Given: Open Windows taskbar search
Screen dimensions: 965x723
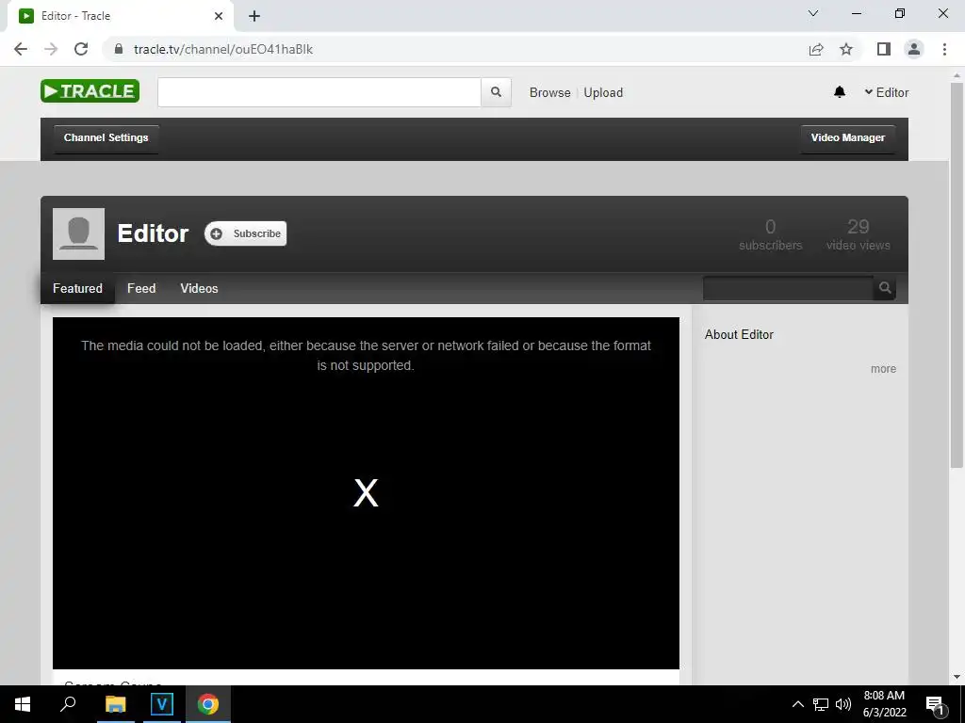Looking at the screenshot, I should point(68,704).
